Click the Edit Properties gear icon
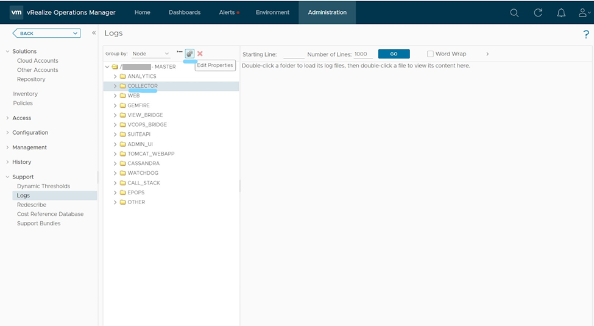Image resolution: width=594 pixels, height=326 pixels. click(190, 54)
